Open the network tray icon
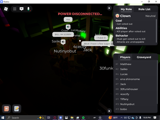Viewport: 160px width, 120px height. (x=129, y=118)
